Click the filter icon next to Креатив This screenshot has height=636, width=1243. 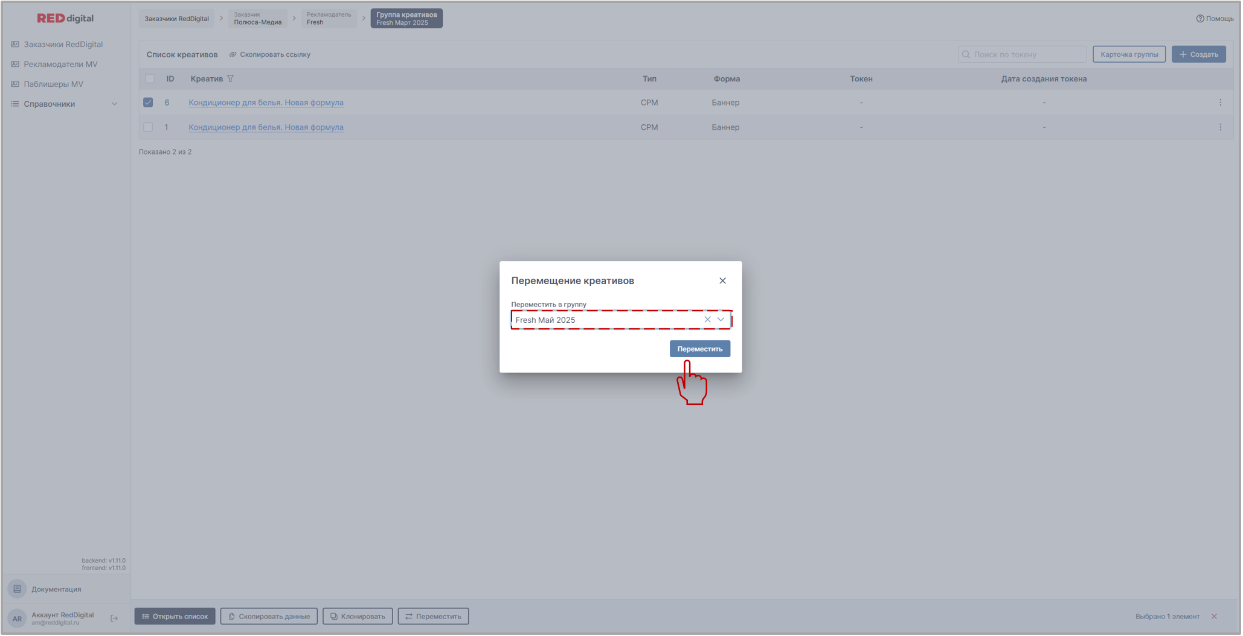[x=230, y=79]
